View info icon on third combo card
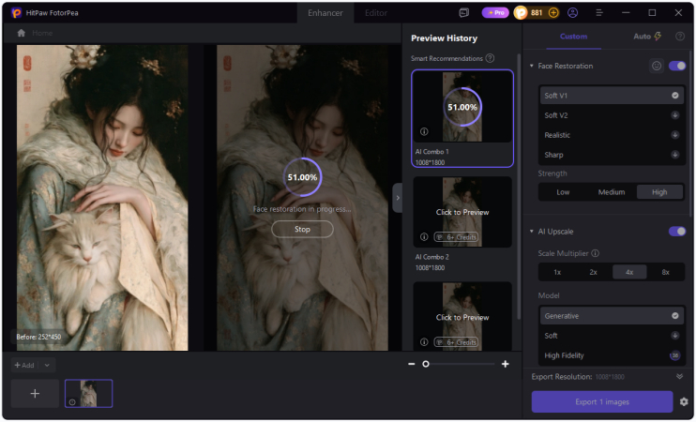Screen dimensions: 696x422 coord(424,342)
